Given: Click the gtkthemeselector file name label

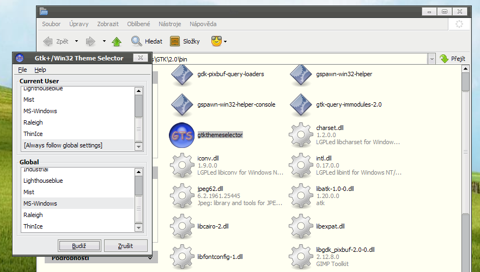Looking at the screenshot, I should tap(220, 135).
